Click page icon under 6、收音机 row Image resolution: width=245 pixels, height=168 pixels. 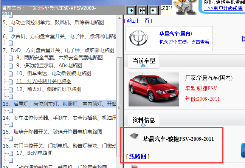point(11,43)
